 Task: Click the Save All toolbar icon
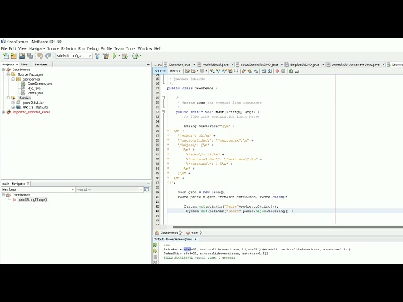click(30, 56)
